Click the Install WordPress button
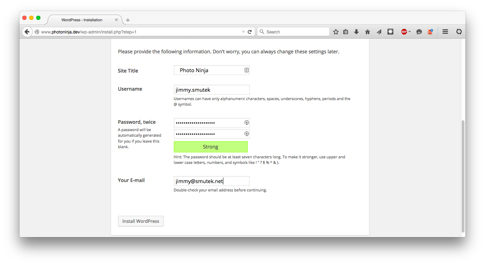 141,221
